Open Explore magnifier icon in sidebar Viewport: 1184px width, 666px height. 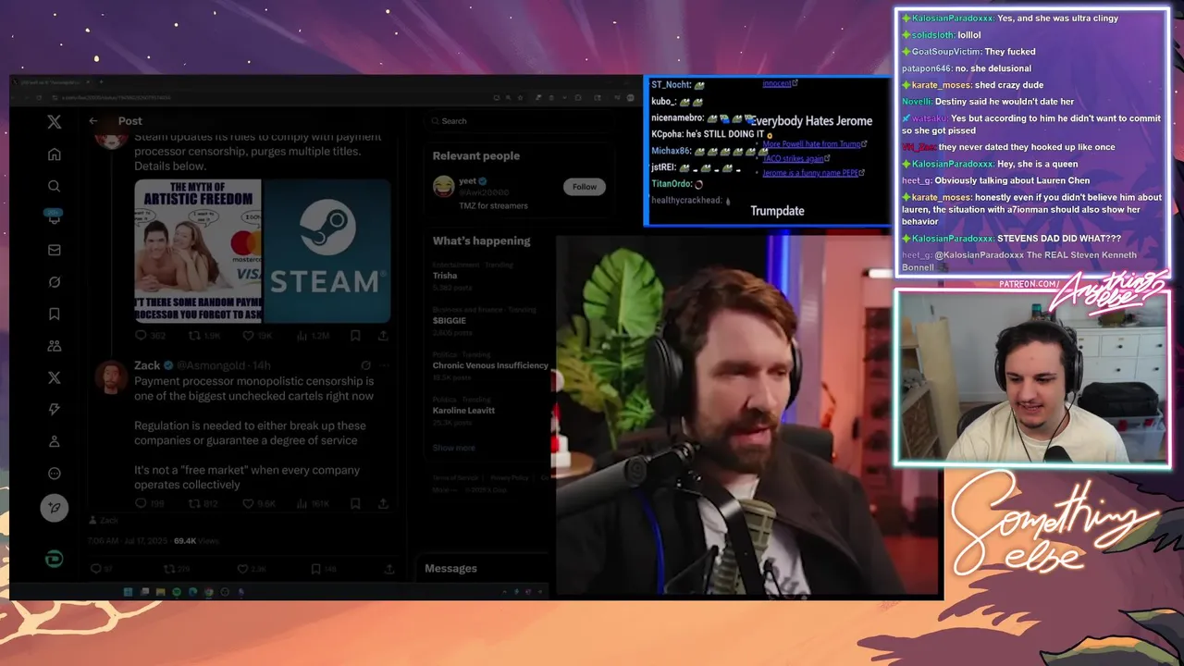coord(54,186)
